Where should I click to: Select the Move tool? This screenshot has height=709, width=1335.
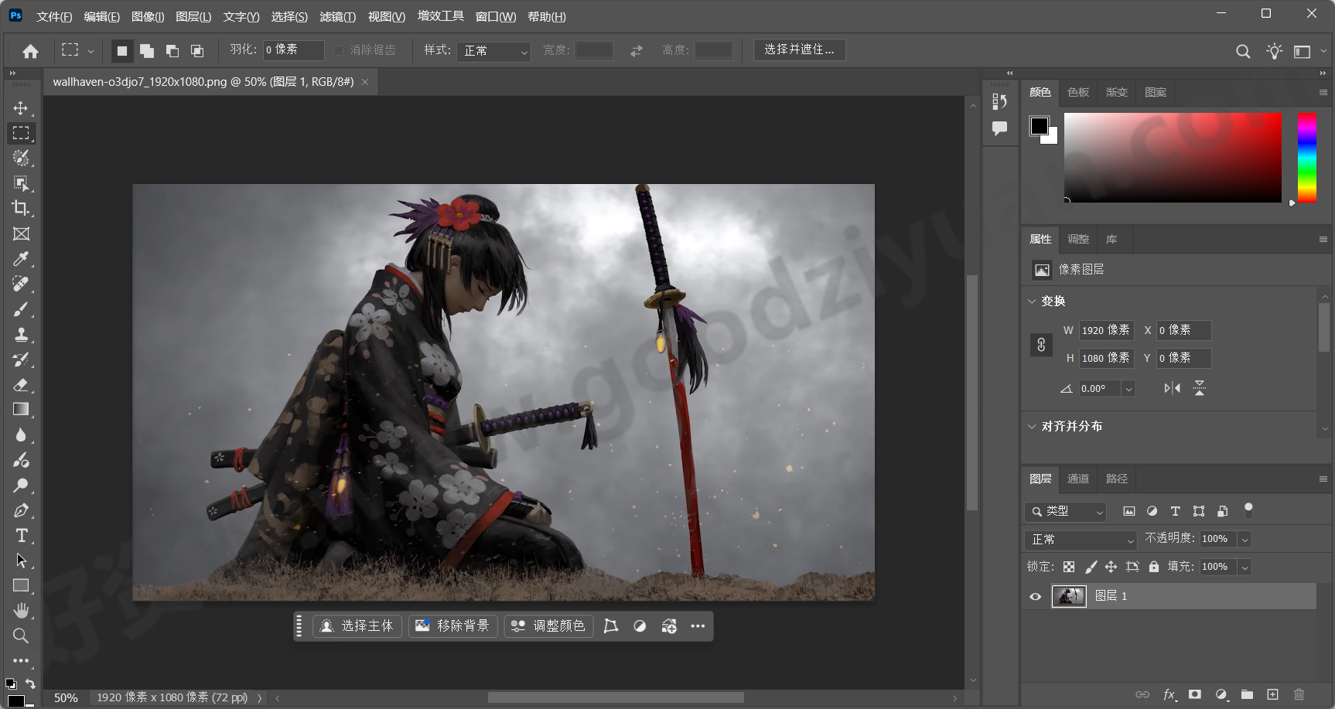21,108
